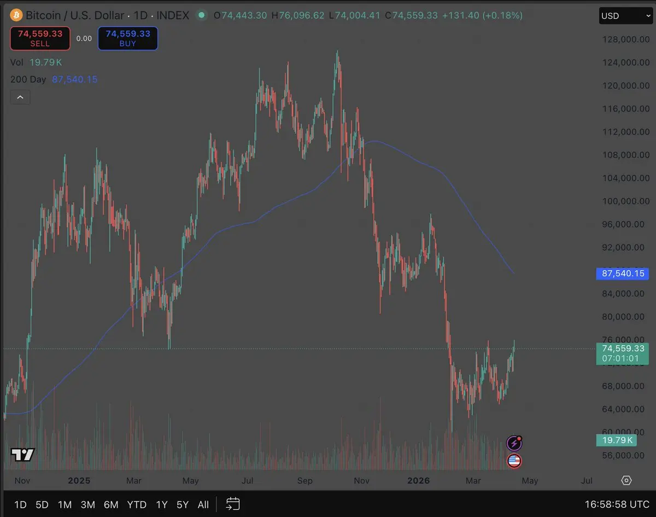Select the All time range
Screen dimensions: 656x517
tap(203, 504)
